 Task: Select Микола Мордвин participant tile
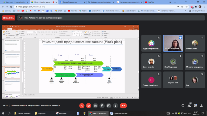(x=195, y=61)
